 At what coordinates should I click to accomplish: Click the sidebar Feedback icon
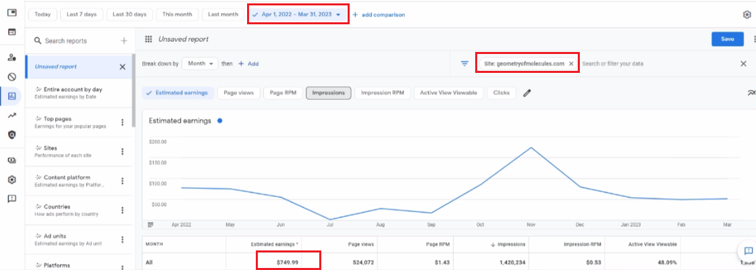click(x=12, y=198)
